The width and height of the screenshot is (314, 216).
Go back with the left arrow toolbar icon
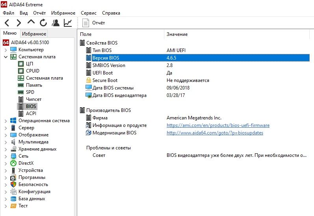[7, 23]
